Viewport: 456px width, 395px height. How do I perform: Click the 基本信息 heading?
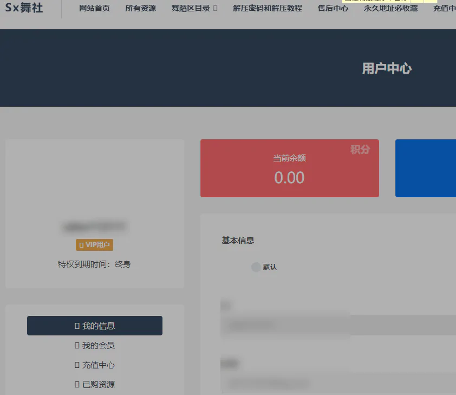(238, 240)
